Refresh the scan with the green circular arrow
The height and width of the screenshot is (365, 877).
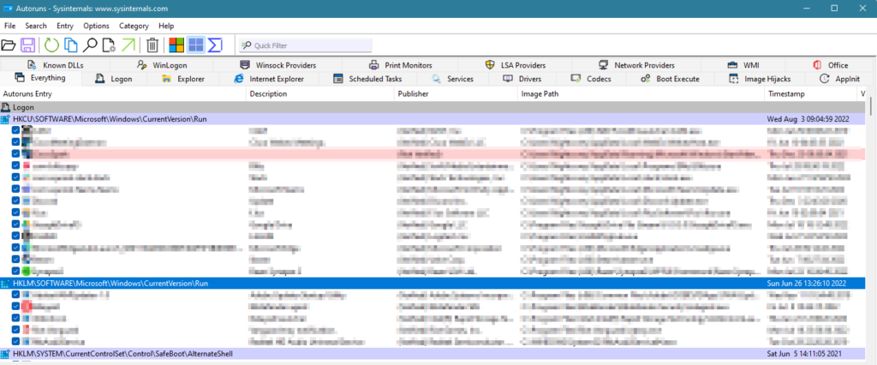pyautogui.click(x=51, y=45)
